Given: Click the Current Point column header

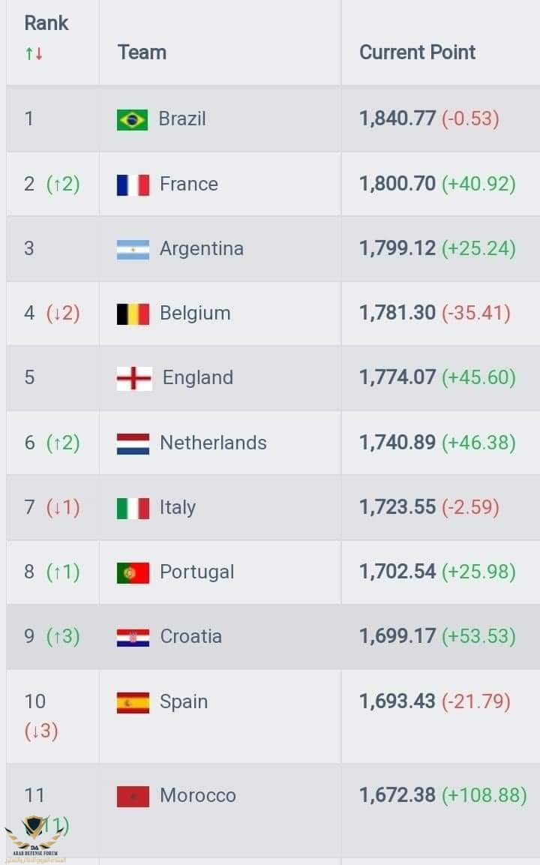Looking at the screenshot, I should (x=417, y=53).
